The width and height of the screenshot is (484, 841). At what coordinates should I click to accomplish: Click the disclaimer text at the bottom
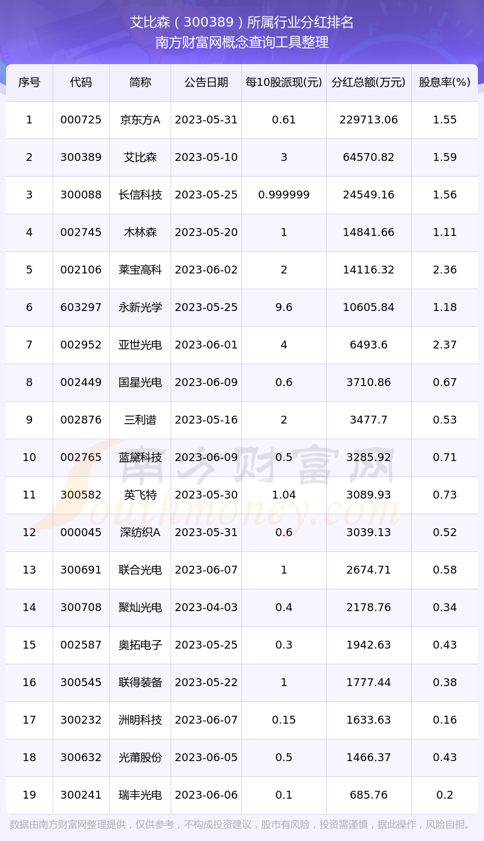[241, 824]
